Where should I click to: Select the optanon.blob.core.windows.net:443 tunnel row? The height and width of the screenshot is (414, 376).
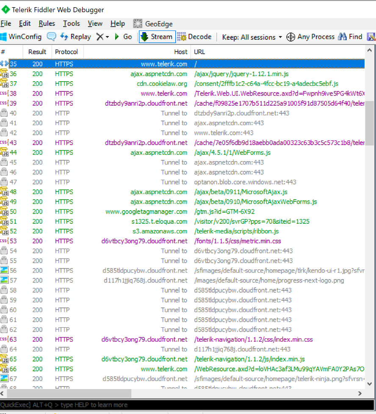tap(182, 182)
